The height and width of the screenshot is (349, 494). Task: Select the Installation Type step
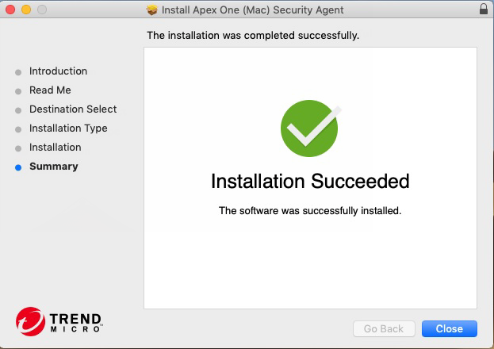coord(68,128)
